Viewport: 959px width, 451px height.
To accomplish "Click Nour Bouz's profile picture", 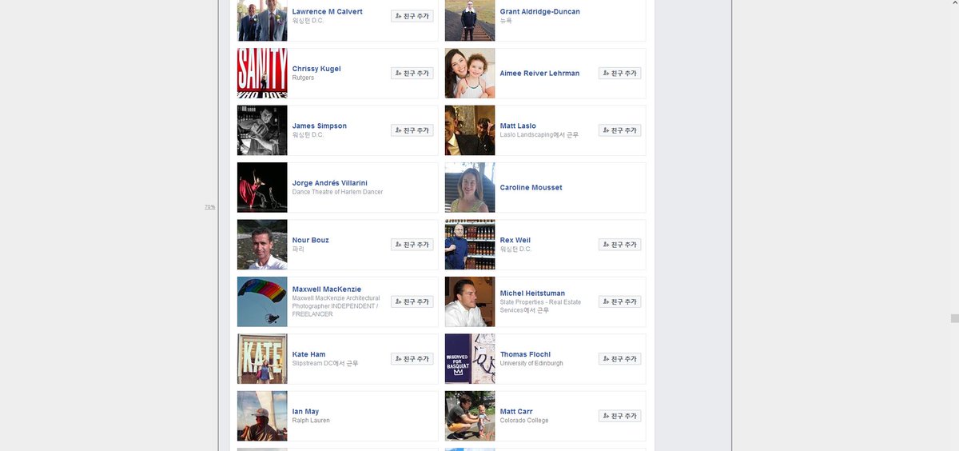I will 262,245.
